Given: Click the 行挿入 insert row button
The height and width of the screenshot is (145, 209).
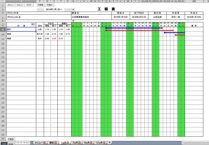Looking at the screenshot, I should [50, 5].
